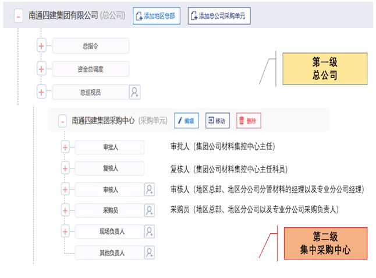
Task: Add a user to 总巡视员
Action: (135, 92)
